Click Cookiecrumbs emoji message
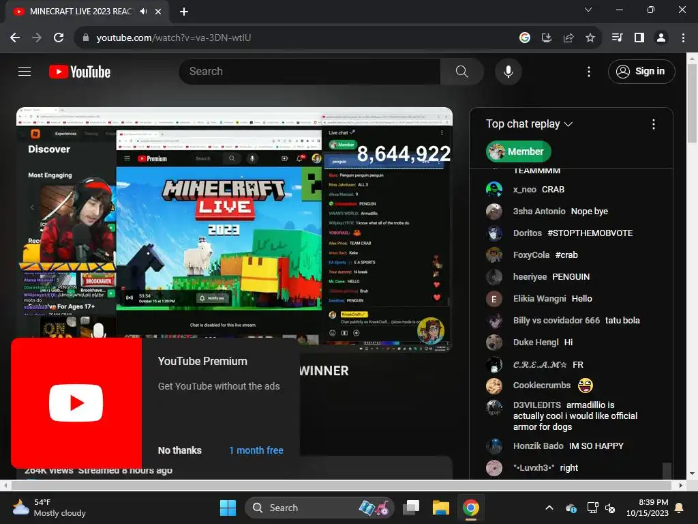This screenshot has width=698, height=524. point(553,385)
